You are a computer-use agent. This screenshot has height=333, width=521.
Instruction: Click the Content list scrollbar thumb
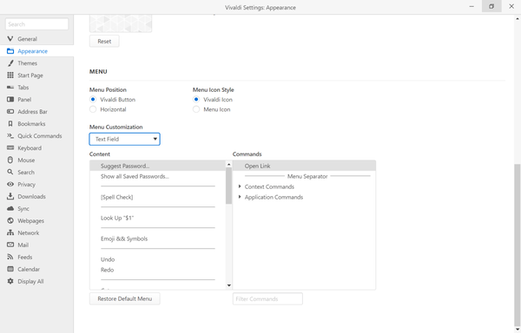pos(228,186)
